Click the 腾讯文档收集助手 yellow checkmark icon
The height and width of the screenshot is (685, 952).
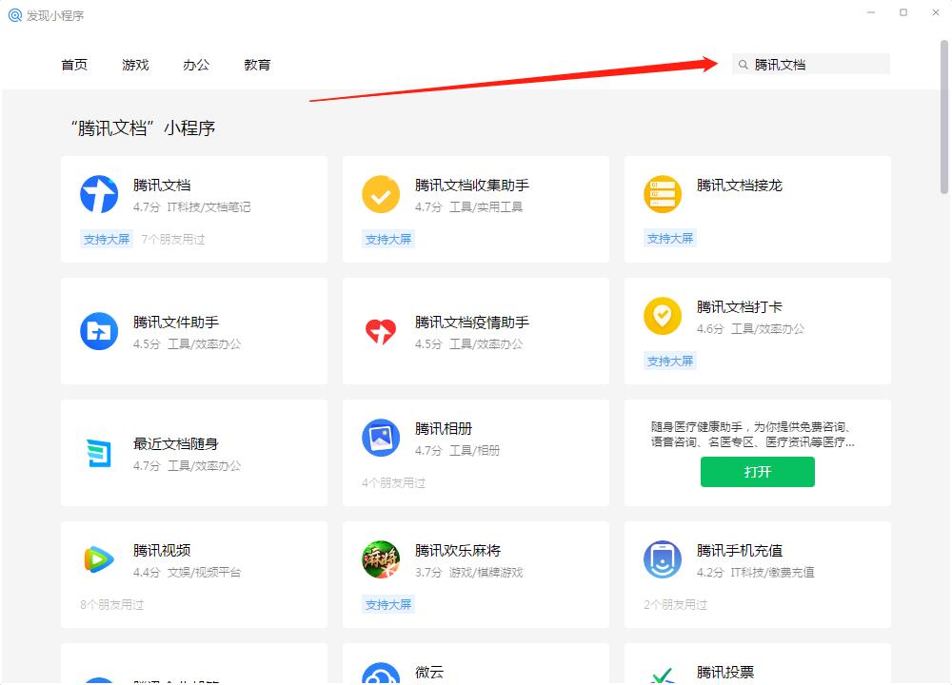coord(381,194)
